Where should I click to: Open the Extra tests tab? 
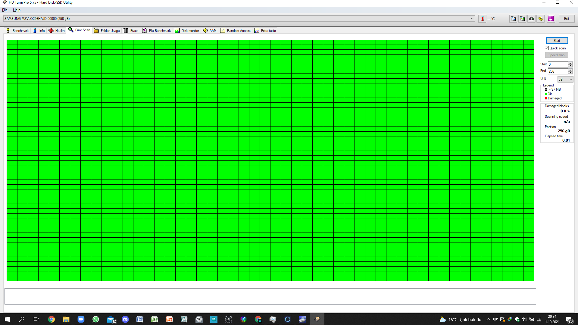[265, 31]
